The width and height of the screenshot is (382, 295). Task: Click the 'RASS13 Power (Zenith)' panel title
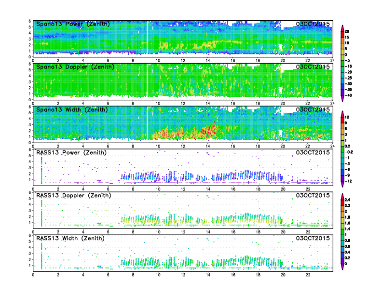(71, 153)
